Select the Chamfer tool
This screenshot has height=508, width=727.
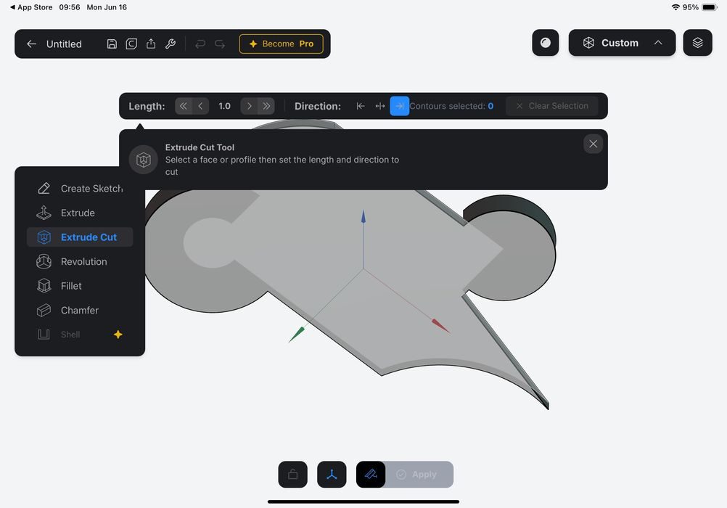click(79, 310)
